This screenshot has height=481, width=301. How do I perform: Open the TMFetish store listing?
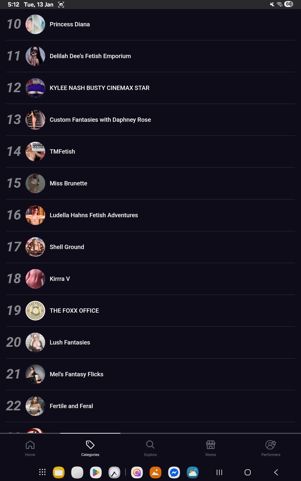click(x=62, y=152)
